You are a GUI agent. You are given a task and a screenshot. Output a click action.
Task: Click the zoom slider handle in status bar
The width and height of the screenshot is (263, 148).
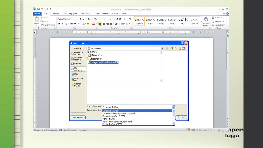(219, 130)
